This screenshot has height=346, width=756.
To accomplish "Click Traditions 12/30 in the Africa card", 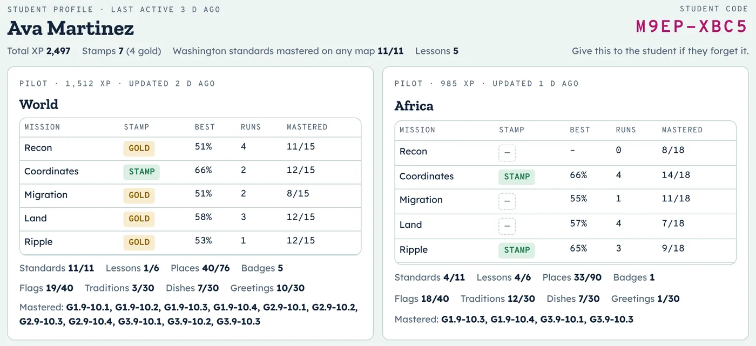I will click(498, 298).
